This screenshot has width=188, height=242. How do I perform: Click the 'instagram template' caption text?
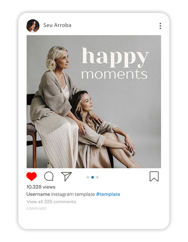(73, 194)
